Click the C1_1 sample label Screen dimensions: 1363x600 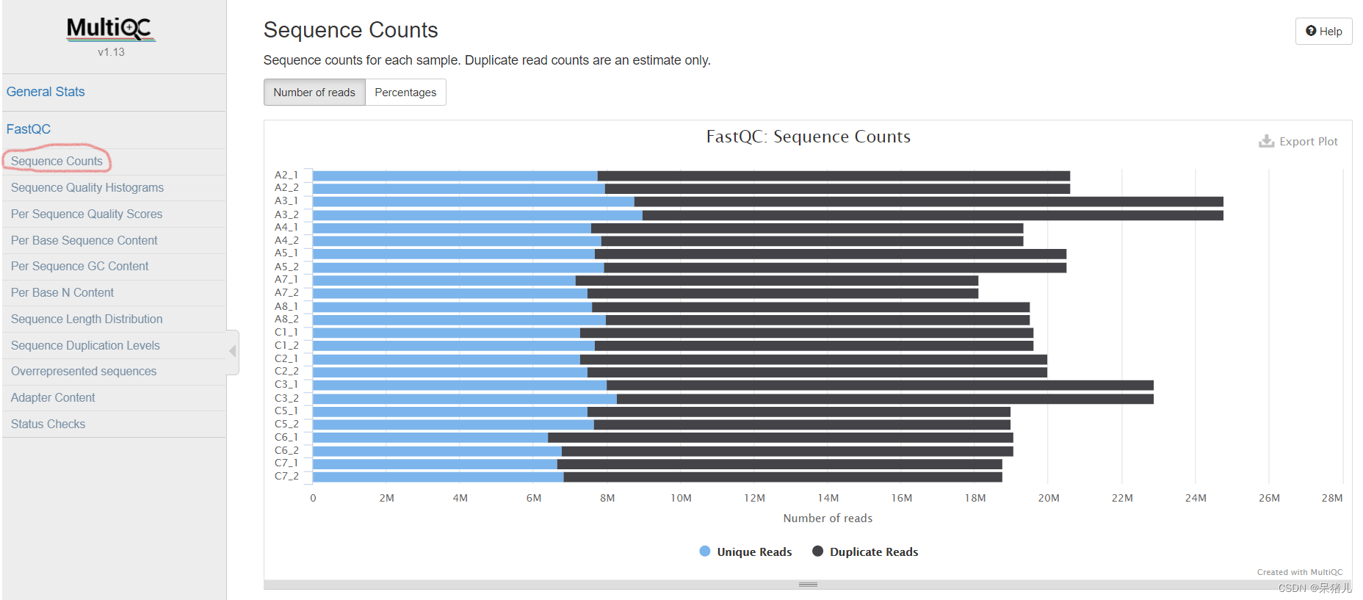tap(286, 332)
